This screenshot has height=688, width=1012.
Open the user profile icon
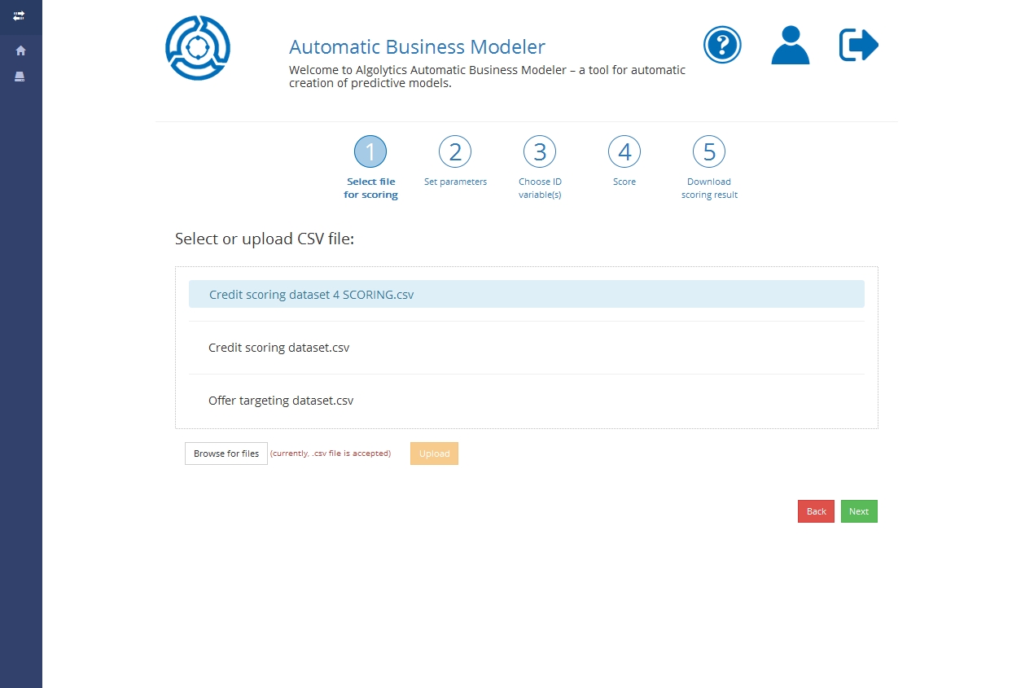coord(790,45)
